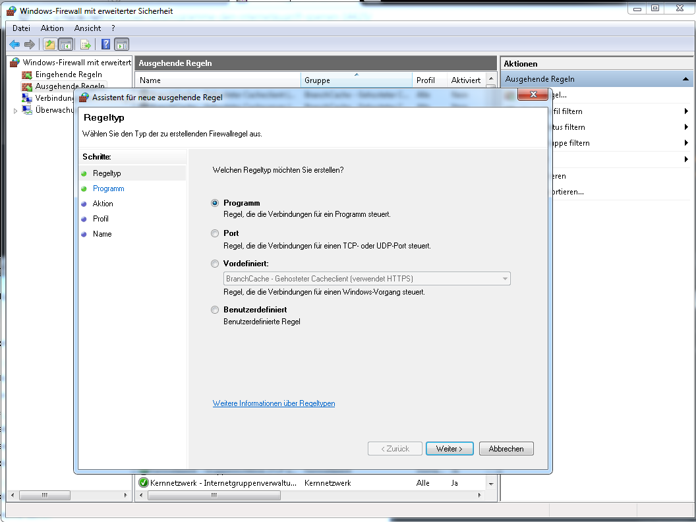This screenshot has width=696, height=522.
Task: Toggle the console tree pane icon
Action: (65, 45)
